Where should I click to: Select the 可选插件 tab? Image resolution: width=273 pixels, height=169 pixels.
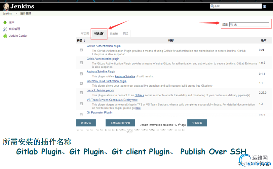(x=99, y=33)
